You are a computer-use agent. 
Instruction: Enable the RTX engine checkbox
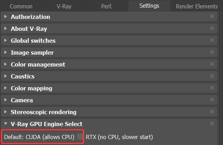click(x=80, y=137)
